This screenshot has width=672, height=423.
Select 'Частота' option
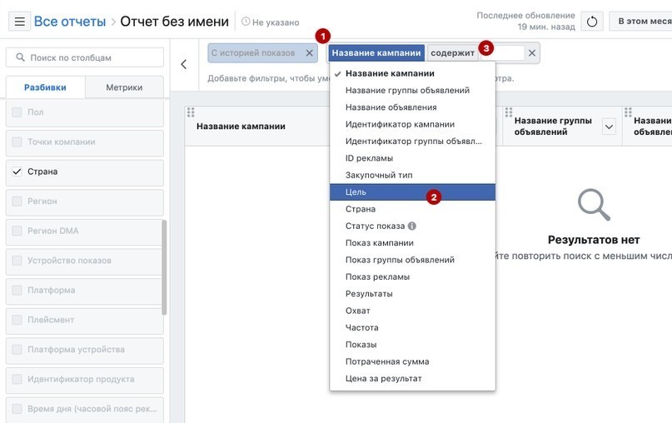[412, 327]
